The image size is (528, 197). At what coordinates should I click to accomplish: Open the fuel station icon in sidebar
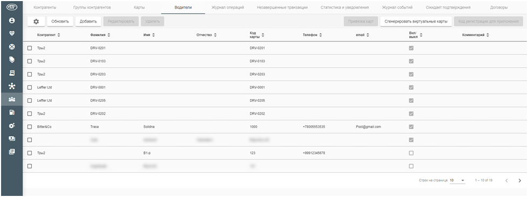tap(12, 112)
